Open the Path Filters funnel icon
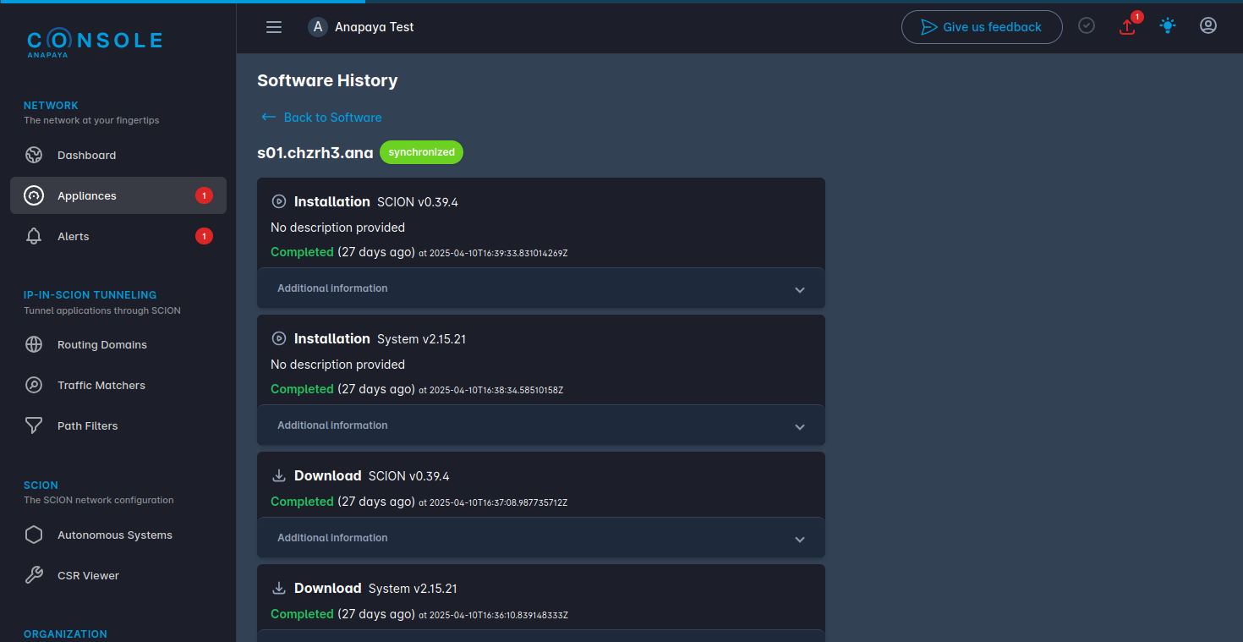 point(34,426)
